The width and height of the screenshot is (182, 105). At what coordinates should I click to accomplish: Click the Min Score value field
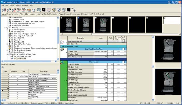pyautogui.click(x=101, y=93)
